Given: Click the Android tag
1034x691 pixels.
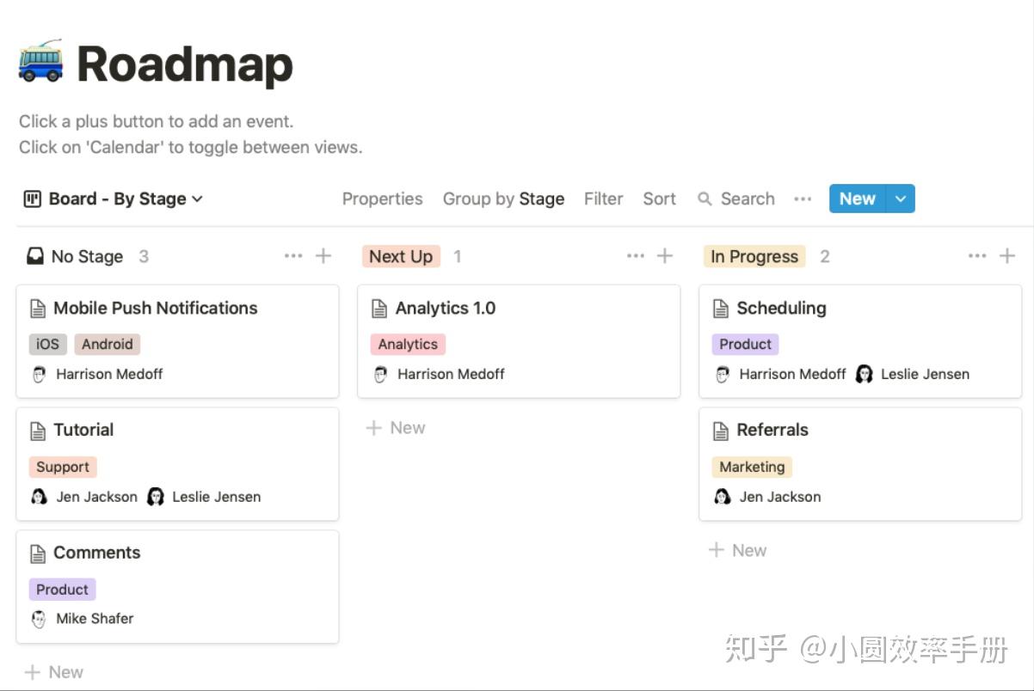Looking at the screenshot, I should tap(108, 344).
